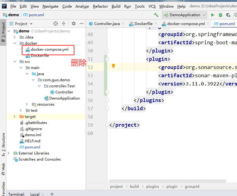Collapse the controller.Test package
Viewport: 237px width, 196px height.
(39, 86)
